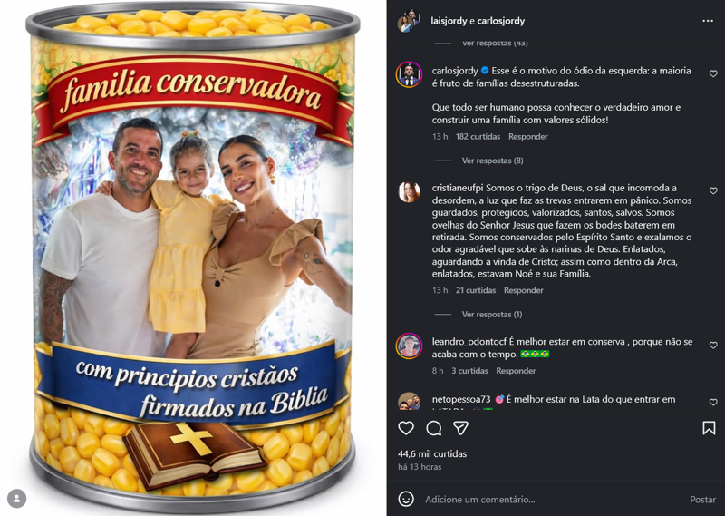Save post with bookmark icon
Viewport: 725px width, 516px height.
pos(709,428)
